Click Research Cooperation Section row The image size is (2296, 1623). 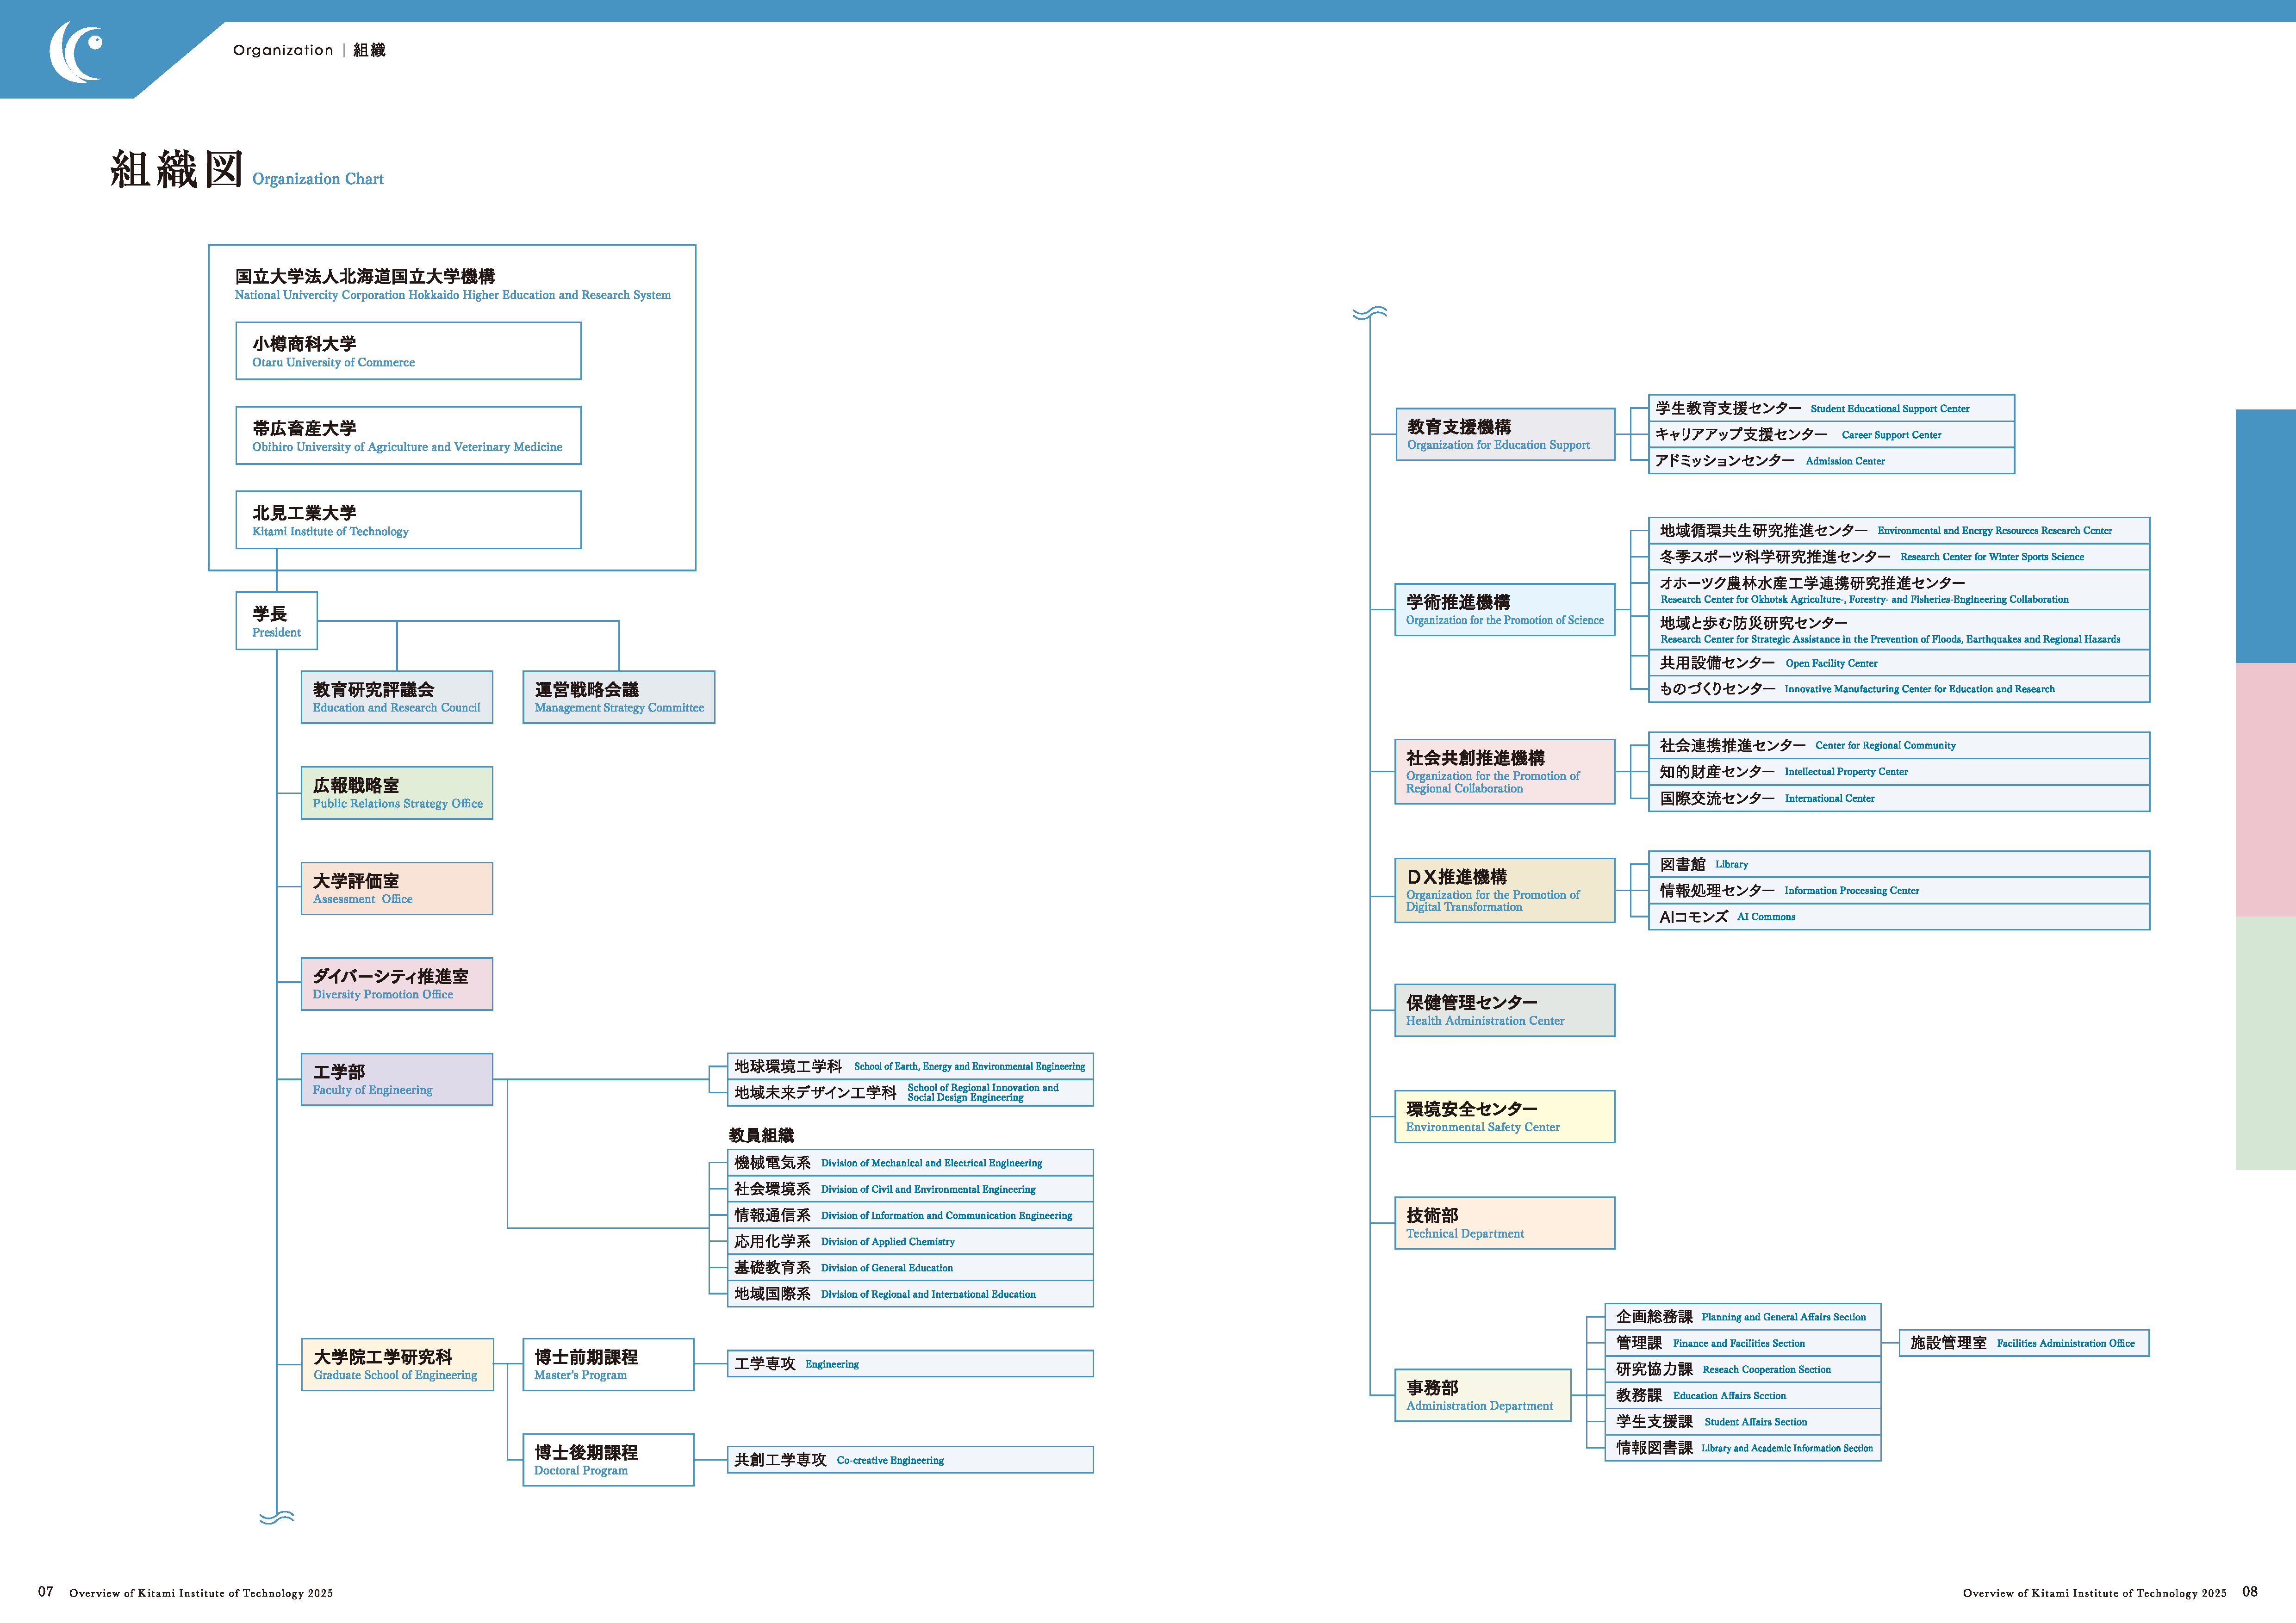1743,1369
